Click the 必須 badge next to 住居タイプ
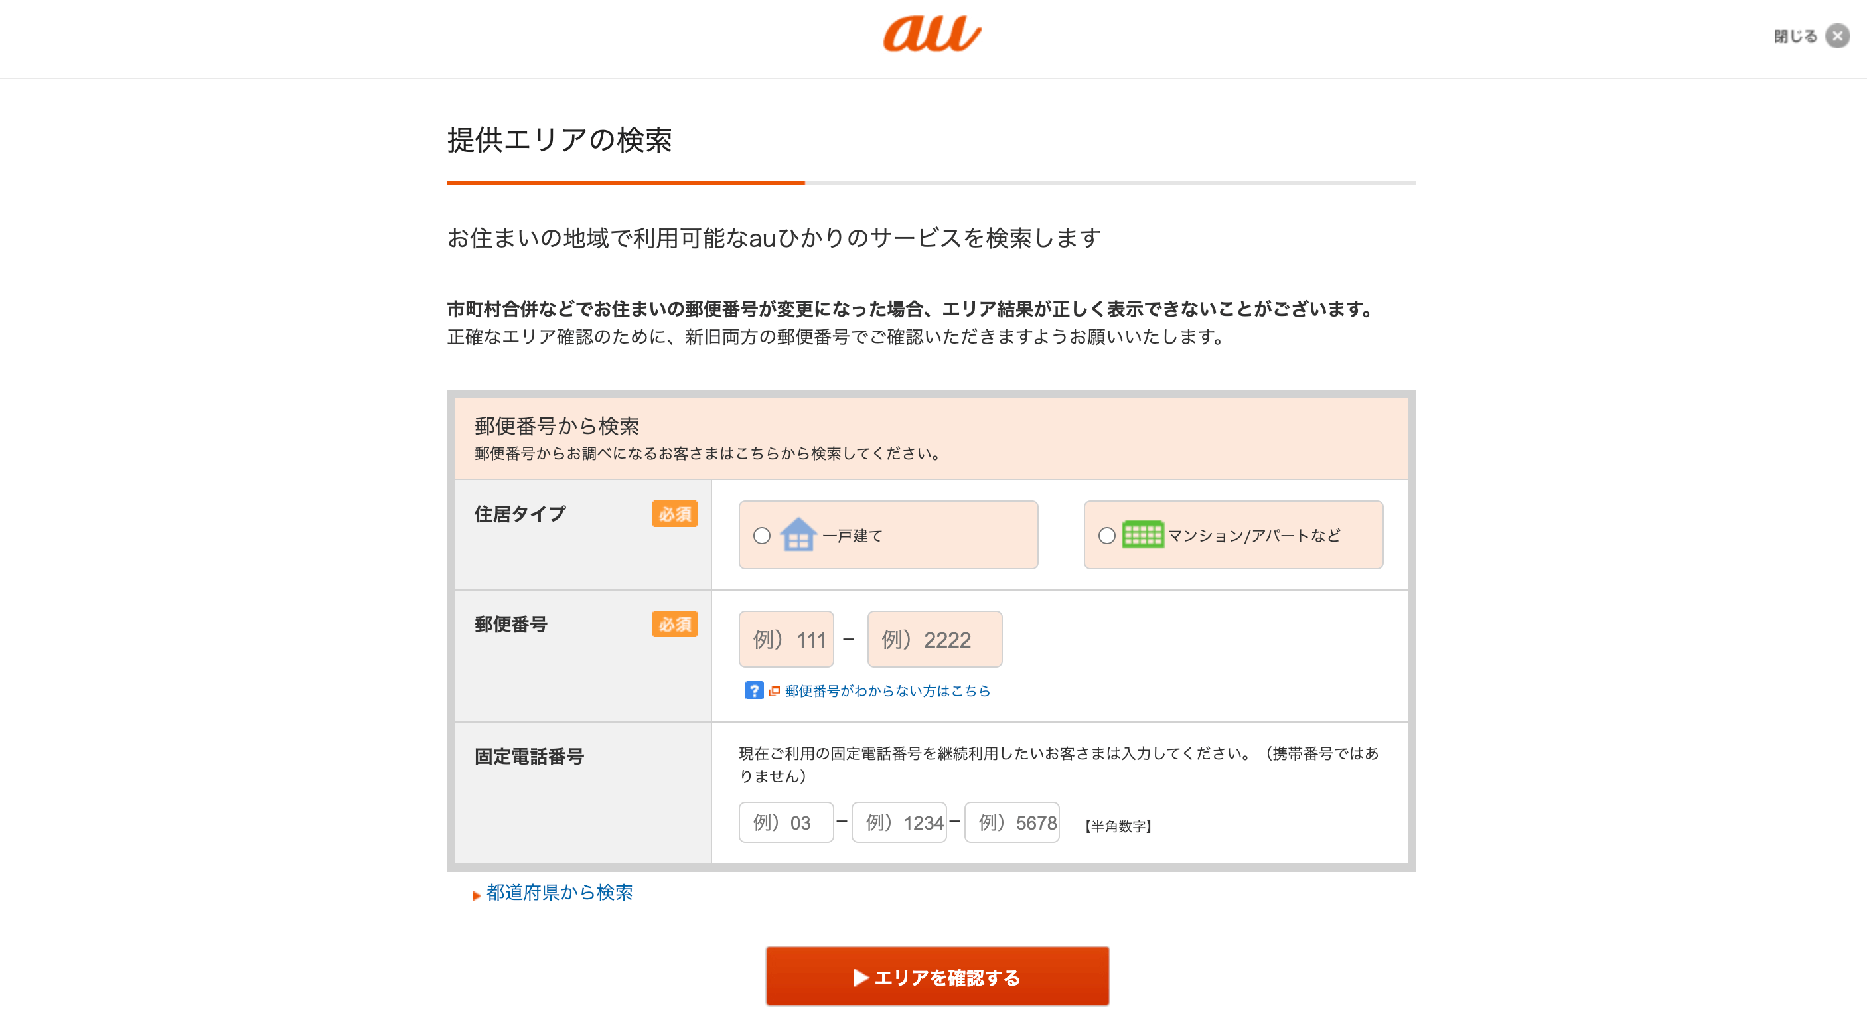The height and width of the screenshot is (1030, 1867). (674, 514)
